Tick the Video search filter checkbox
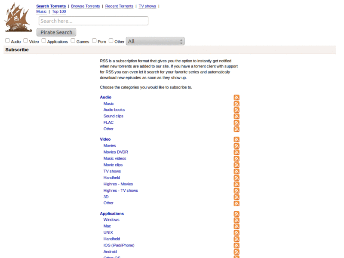This screenshot has height=258, width=344. (x=26, y=40)
